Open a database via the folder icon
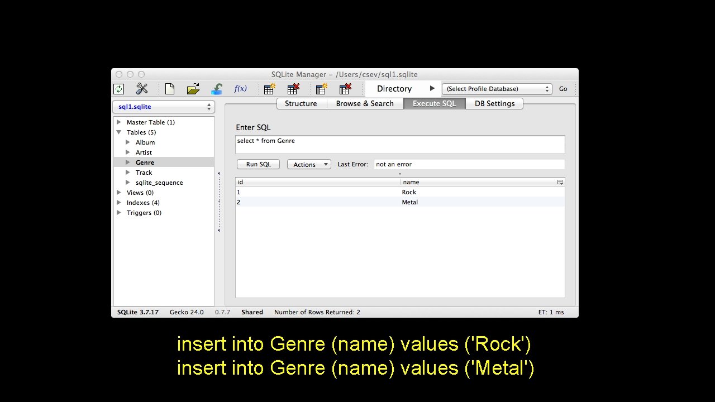Image resolution: width=715 pixels, height=402 pixels. pos(193,88)
